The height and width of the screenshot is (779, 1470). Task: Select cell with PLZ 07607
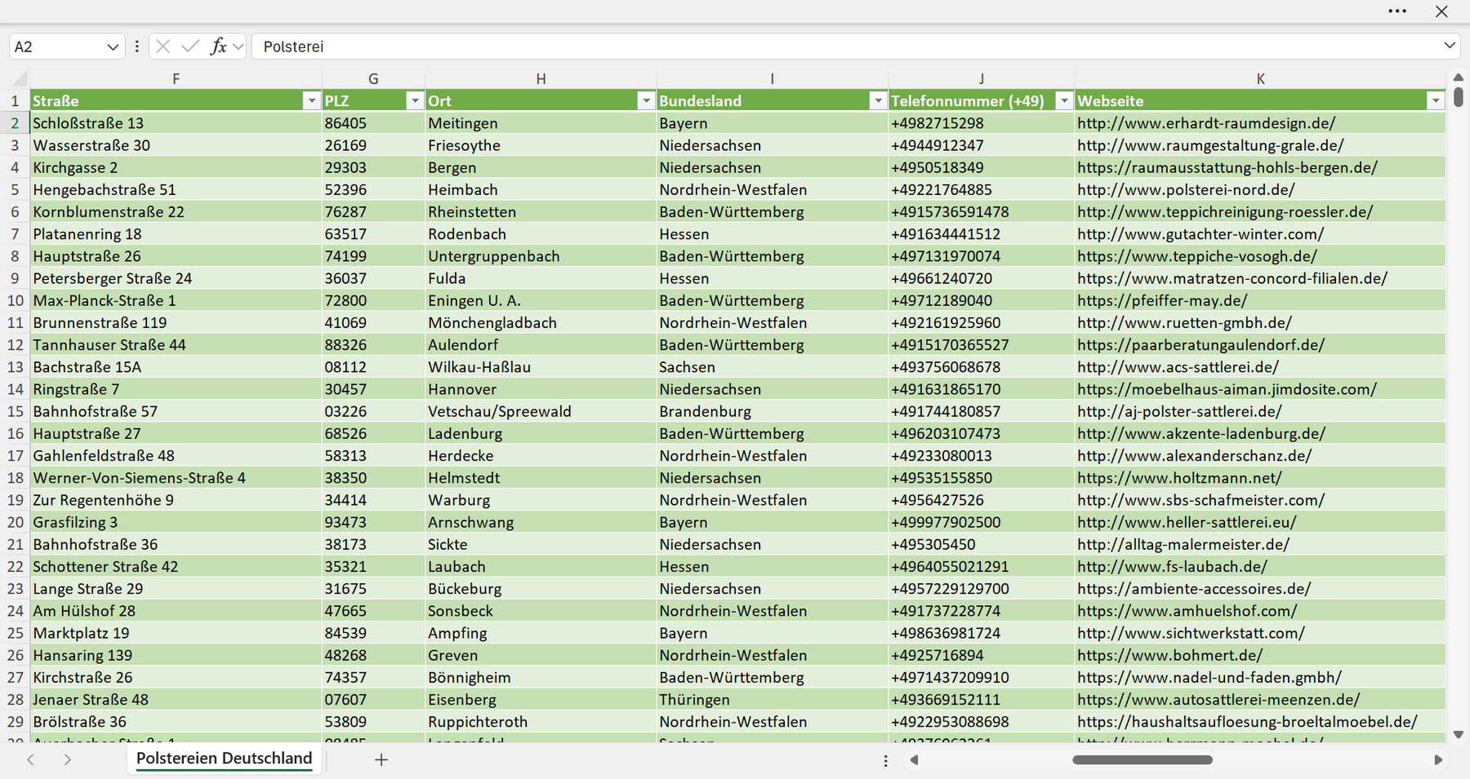point(373,700)
